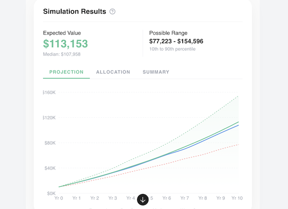Click the Possible Range label

pos(168,33)
